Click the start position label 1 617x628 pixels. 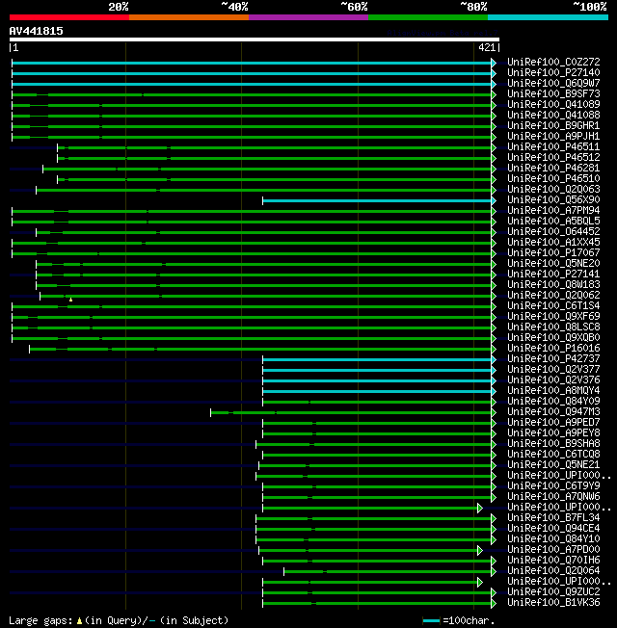tap(15, 47)
